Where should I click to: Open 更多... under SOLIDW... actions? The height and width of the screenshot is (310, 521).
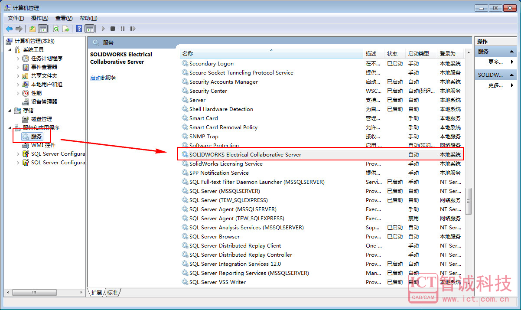(495, 85)
